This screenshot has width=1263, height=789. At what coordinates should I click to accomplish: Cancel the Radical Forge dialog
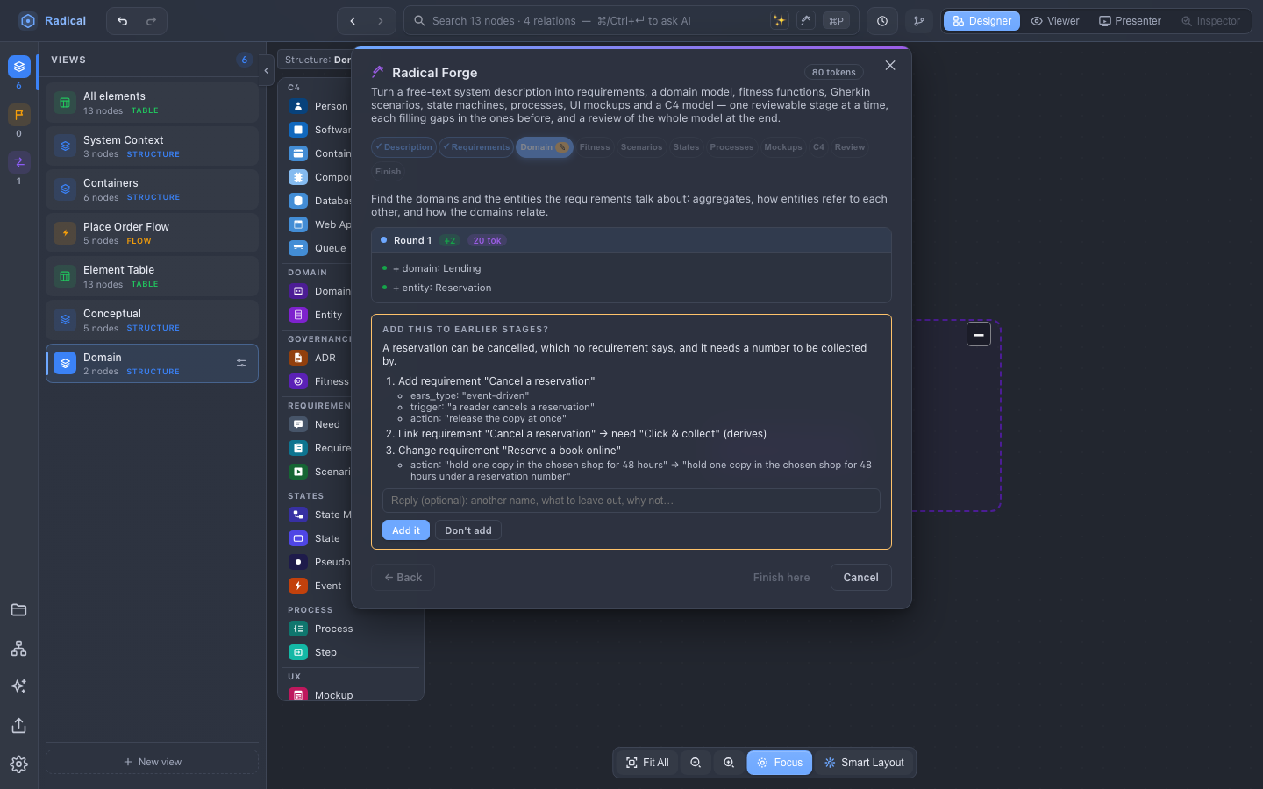(x=860, y=578)
